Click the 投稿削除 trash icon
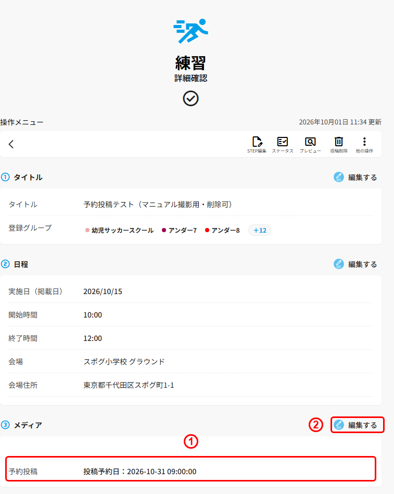The height and width of the screenshot is (494, 394). click(x=338, y=145)
